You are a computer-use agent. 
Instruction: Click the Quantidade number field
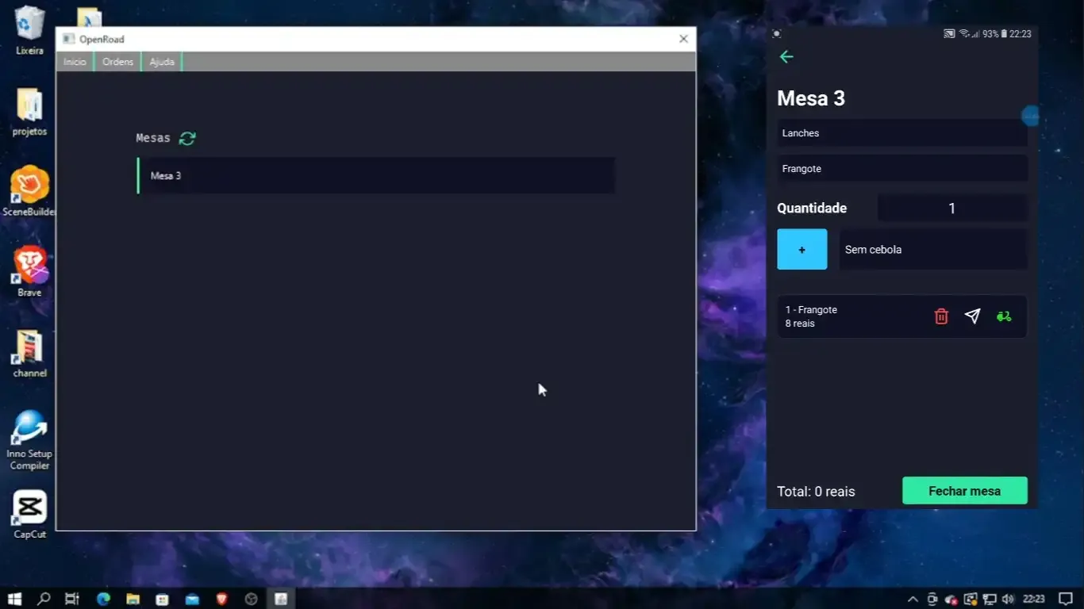click(951, 209)
